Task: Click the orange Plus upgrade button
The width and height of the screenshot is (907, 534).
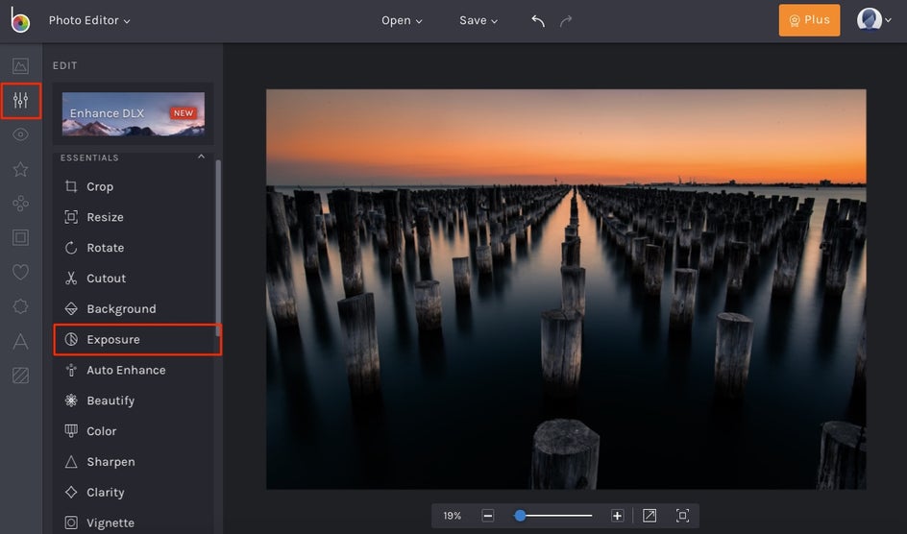Action: pyautogui.click(x=809, y=20)
